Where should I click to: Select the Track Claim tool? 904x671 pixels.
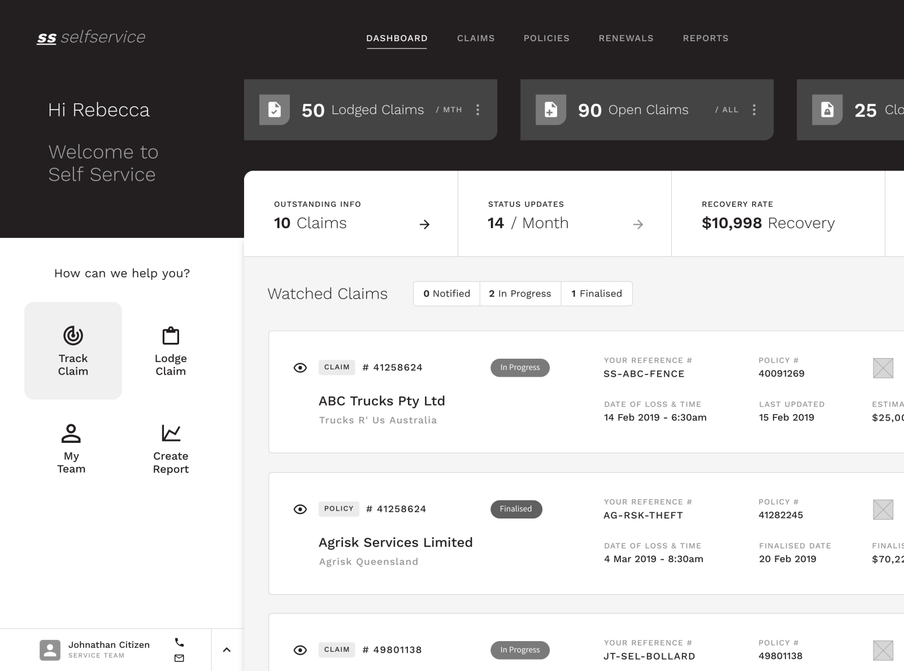72,350
